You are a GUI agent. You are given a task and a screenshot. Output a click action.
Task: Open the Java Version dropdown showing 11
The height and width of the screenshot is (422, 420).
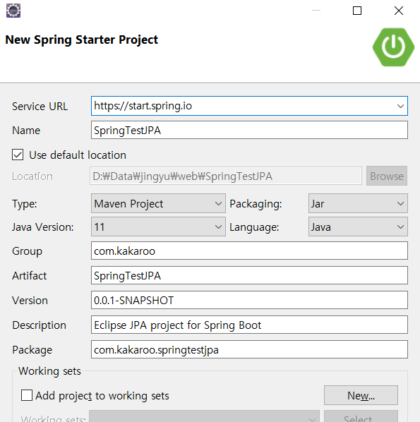pyautogui.click(x=158, y=227)
